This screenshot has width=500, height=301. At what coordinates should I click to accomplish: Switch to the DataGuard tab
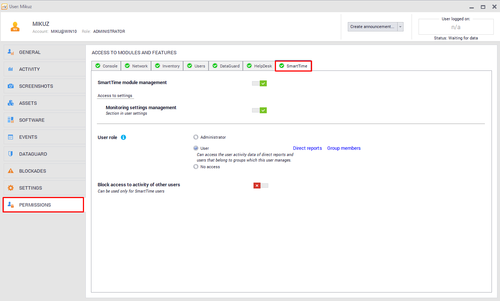tap(226, 66)
